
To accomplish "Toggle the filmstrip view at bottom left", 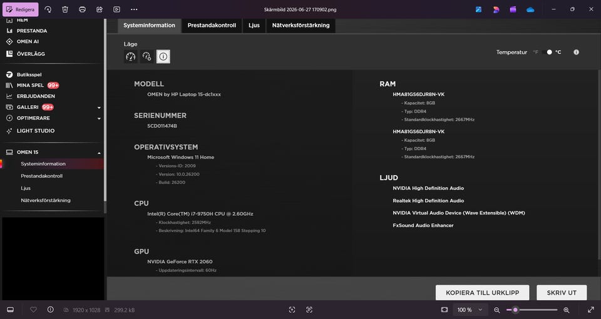I will (11, 310).
